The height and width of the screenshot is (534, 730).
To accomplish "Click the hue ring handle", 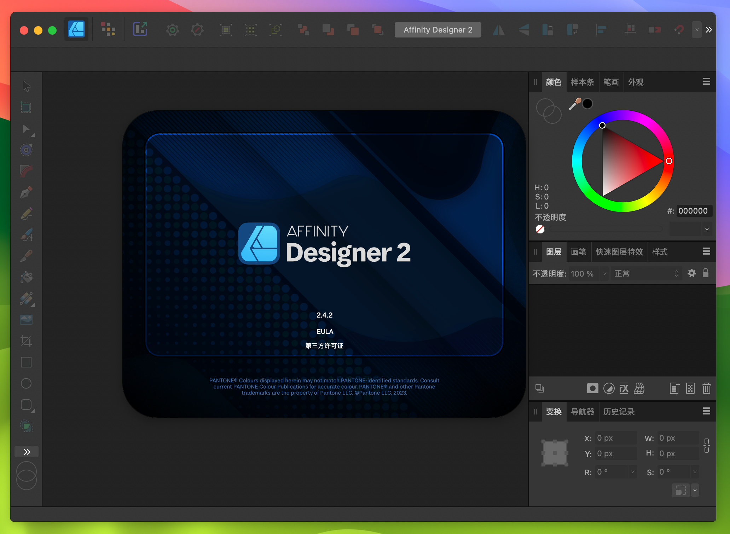I will [668, 161].
